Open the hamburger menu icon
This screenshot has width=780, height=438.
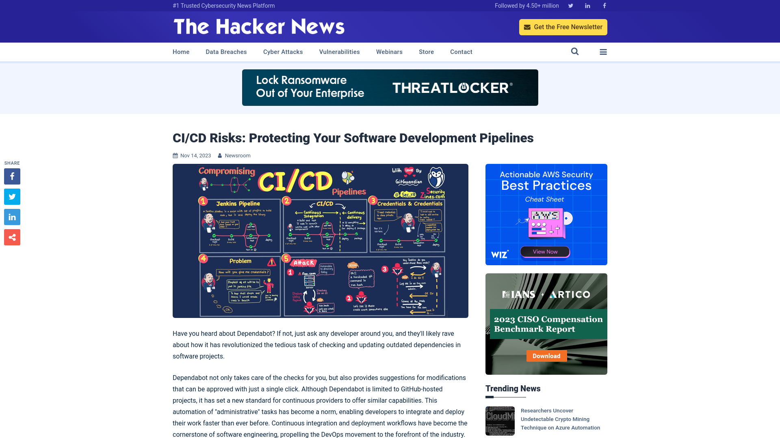[603, 52]
